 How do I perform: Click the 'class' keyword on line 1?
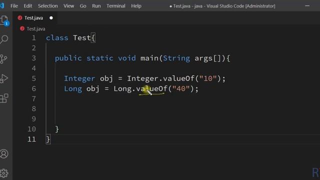pyautogui.click(x=57, y=38)
